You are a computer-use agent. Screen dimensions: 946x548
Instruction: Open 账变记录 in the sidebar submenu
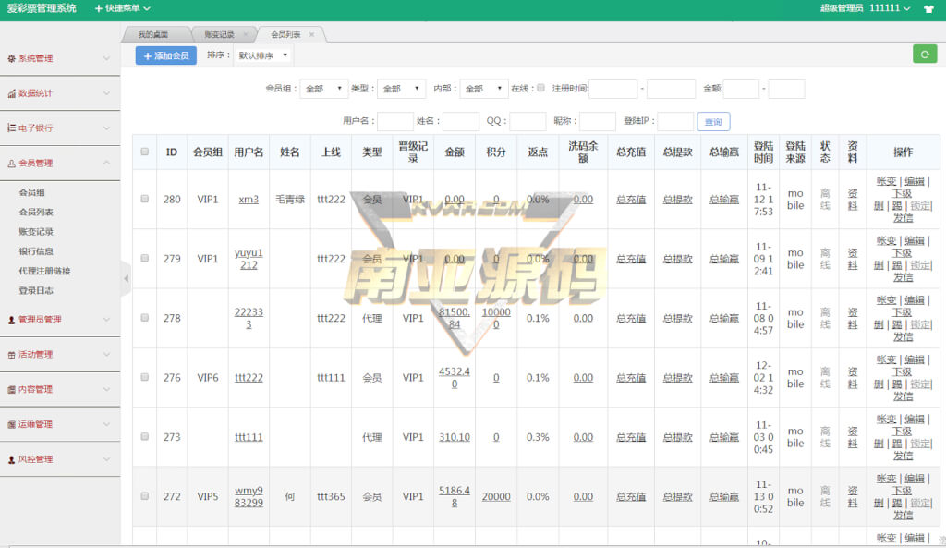coord(36,232)
